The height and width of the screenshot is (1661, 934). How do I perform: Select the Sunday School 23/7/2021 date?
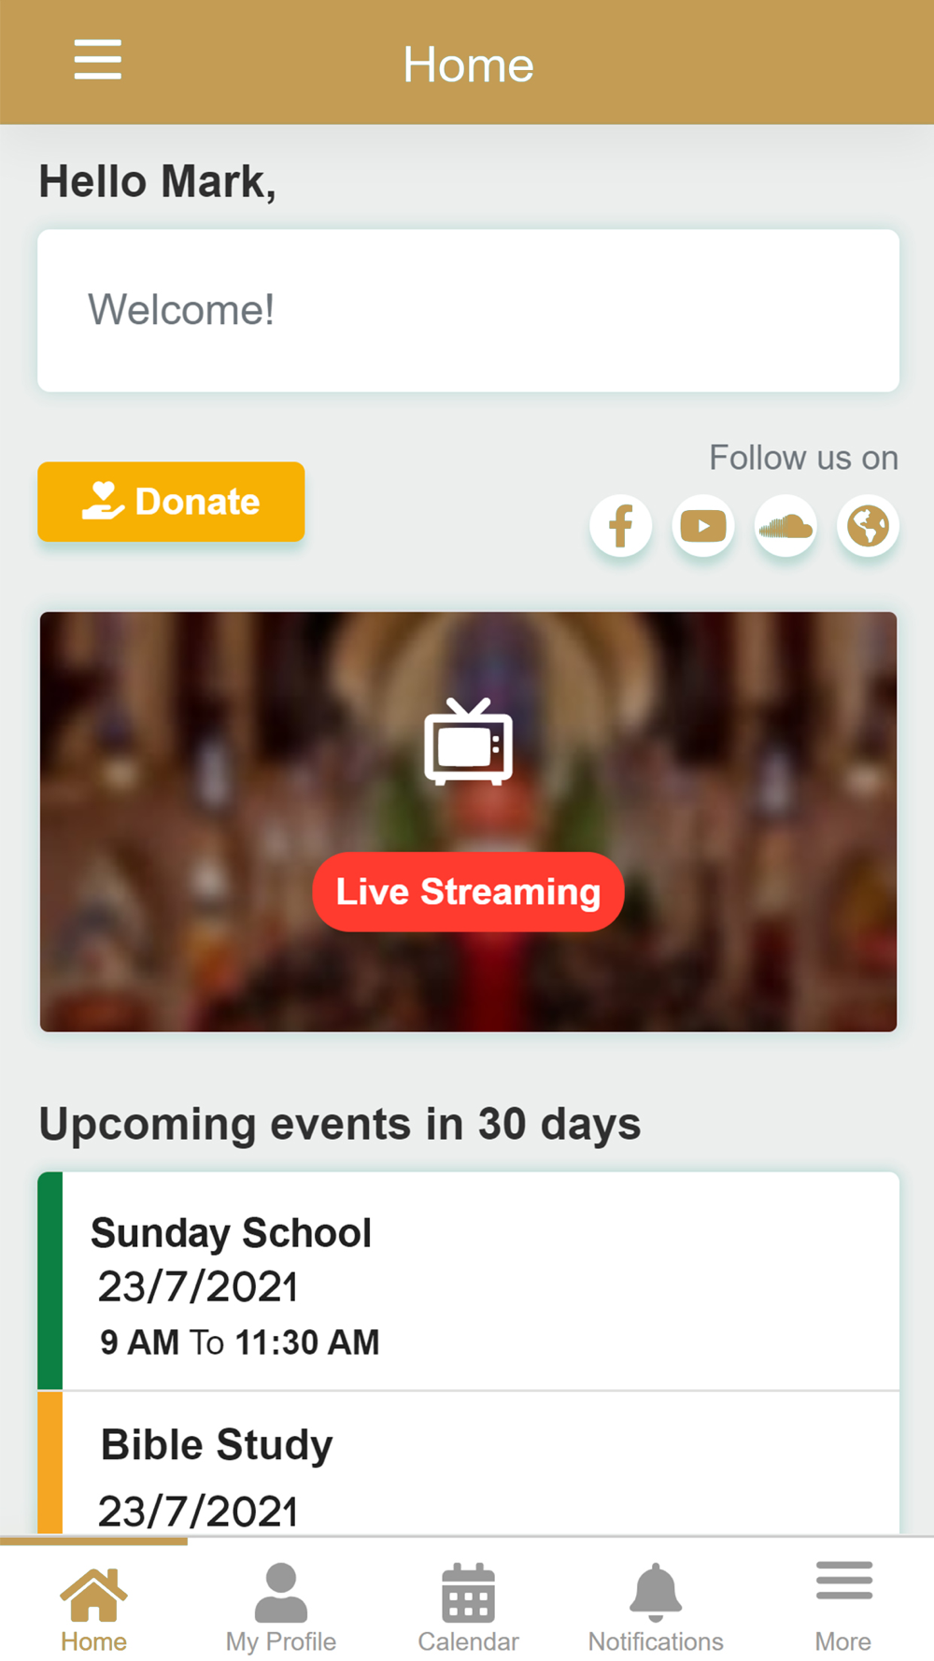pyautogui.click(x=198, y=1287)
